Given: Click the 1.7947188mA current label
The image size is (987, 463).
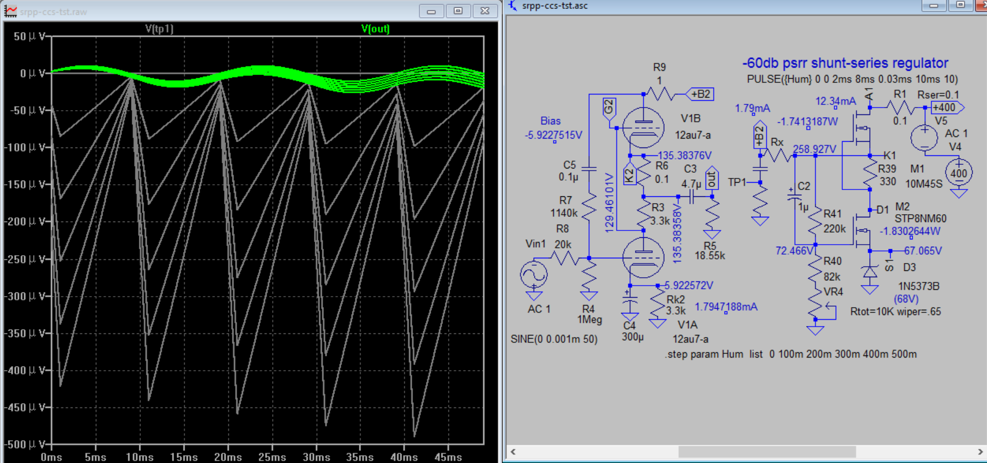Looking at the screenshot, I should (x=726, y=307).
